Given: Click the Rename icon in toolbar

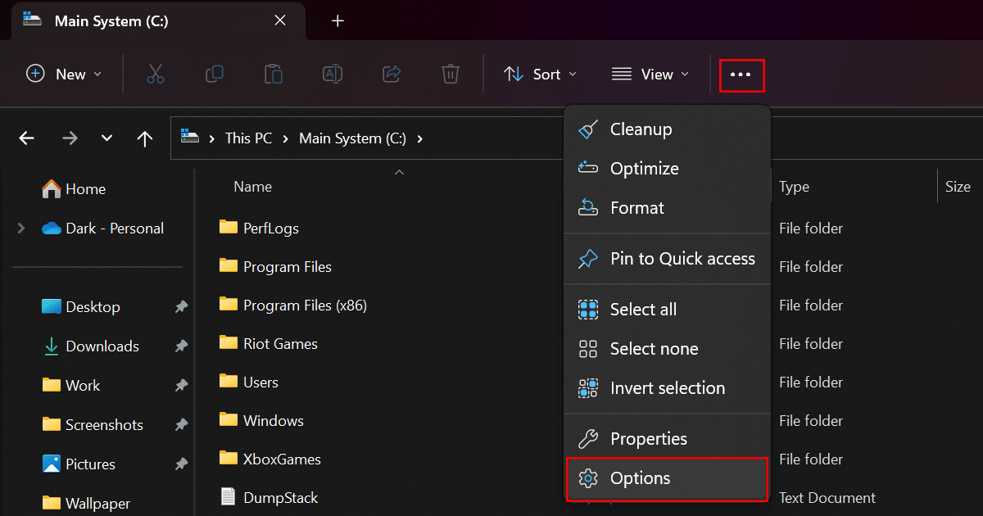Looking at the screenshot, I should click(333, 75).
